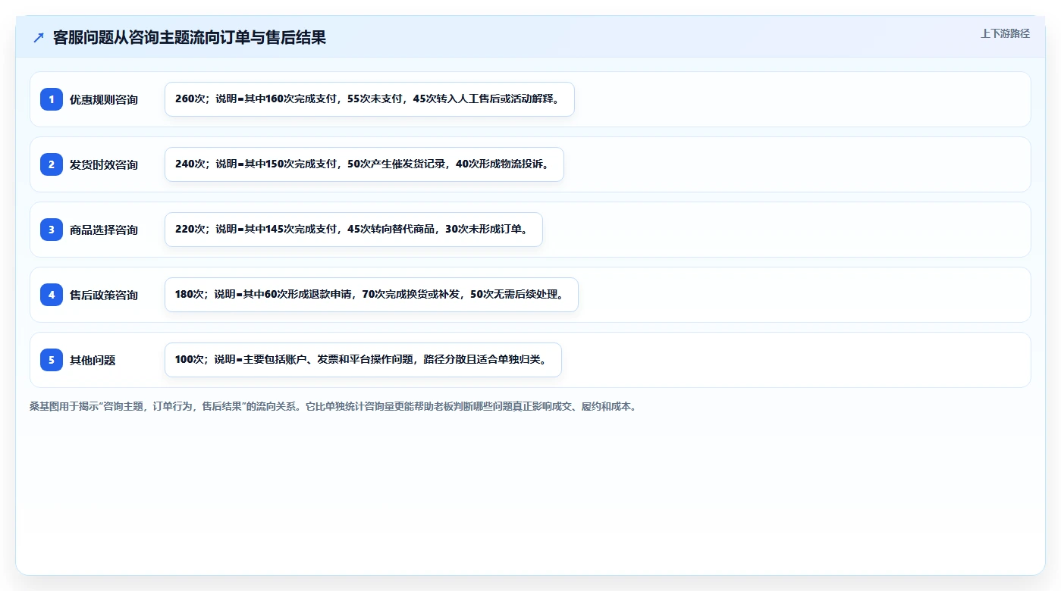Image resolution: width=1061 pixels, height=591 pixels.
Task: Click the 180次 description box
Action: (x=372, y=295)
